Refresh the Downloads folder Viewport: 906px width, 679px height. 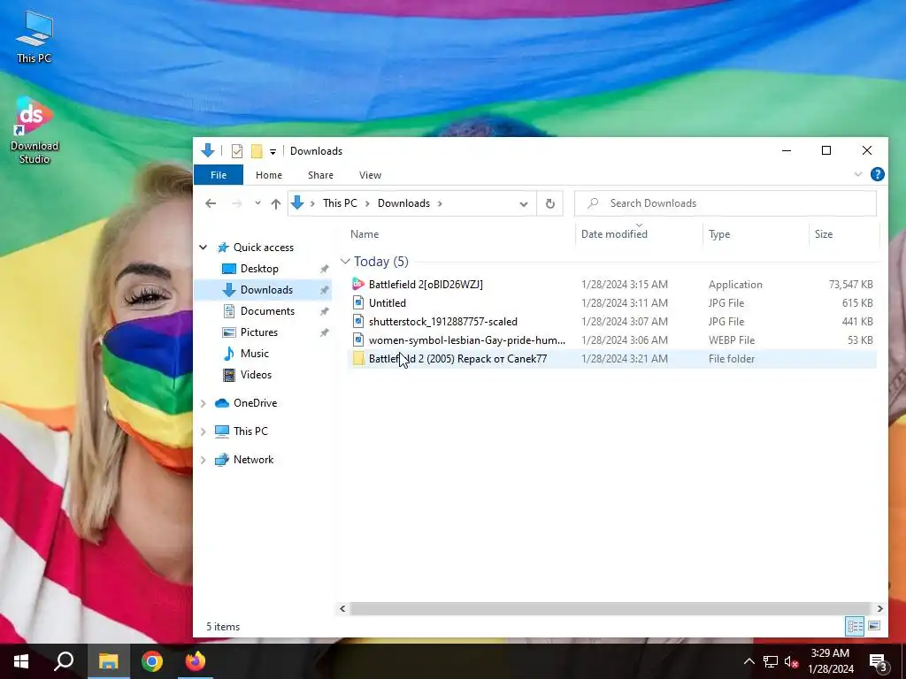click(550, 204)
